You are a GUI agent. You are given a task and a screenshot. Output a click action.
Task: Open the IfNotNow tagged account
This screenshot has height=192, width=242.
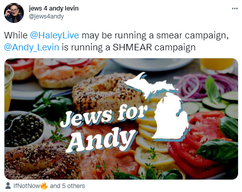coord(27,186)
